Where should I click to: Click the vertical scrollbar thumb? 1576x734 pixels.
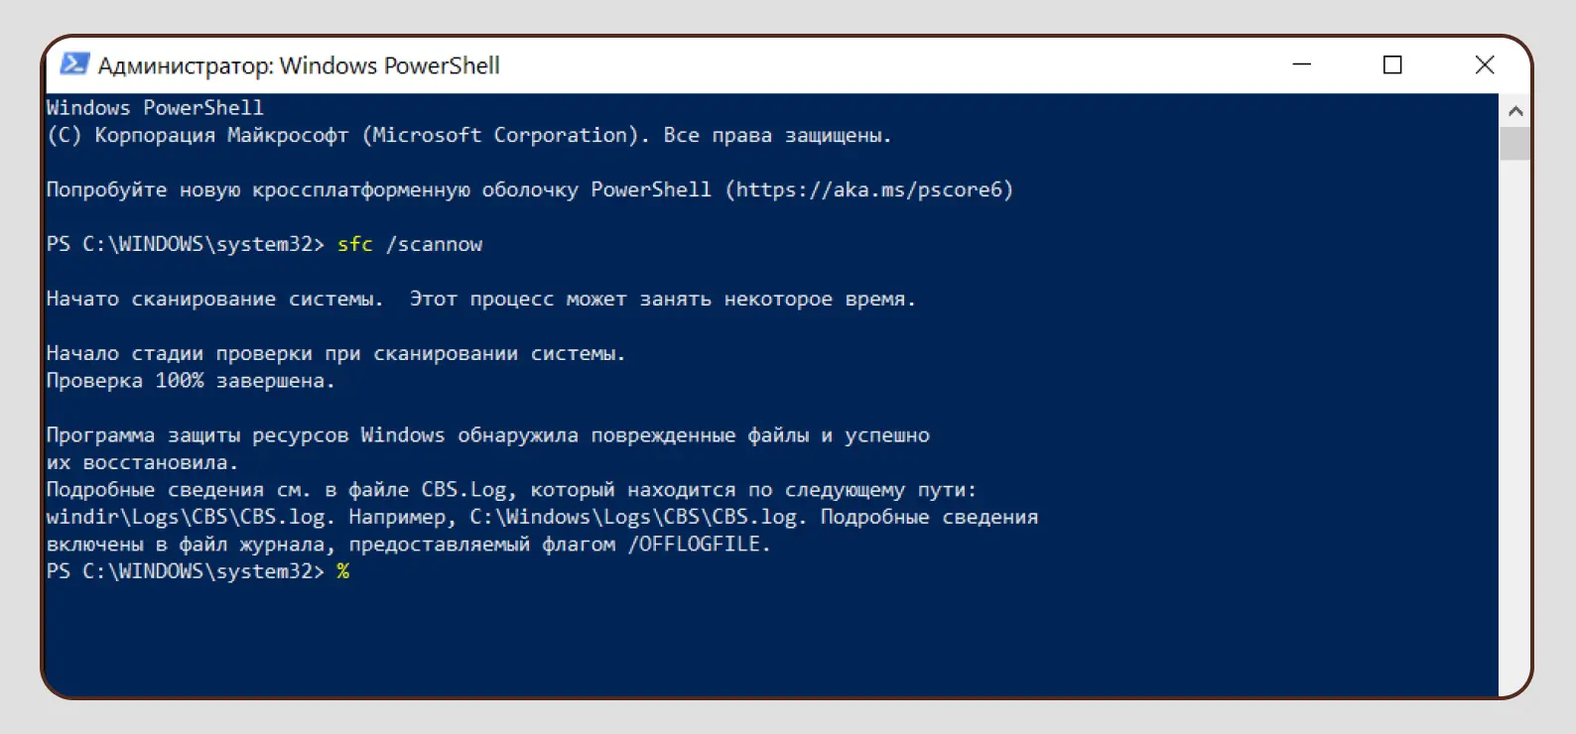coord(1514,144)
